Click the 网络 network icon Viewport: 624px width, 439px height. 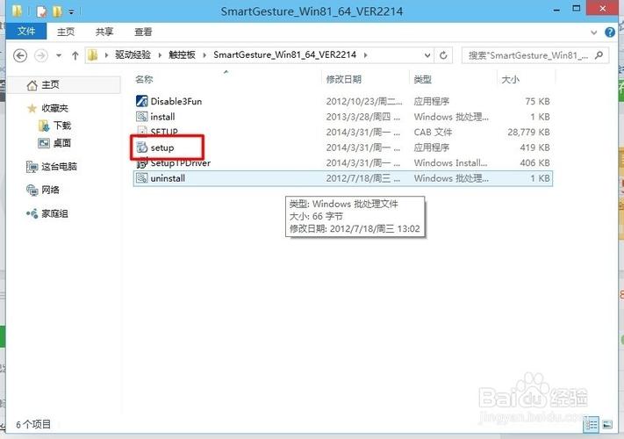tap(32, 191)
